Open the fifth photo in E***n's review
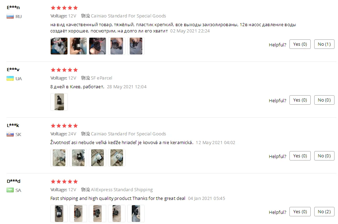This screenshot has height=224, width=338. pos(136,46)
